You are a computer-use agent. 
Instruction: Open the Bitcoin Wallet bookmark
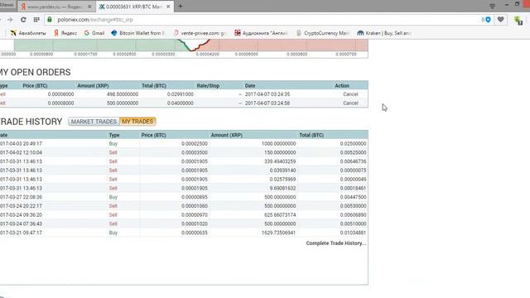tap(138, 33)
